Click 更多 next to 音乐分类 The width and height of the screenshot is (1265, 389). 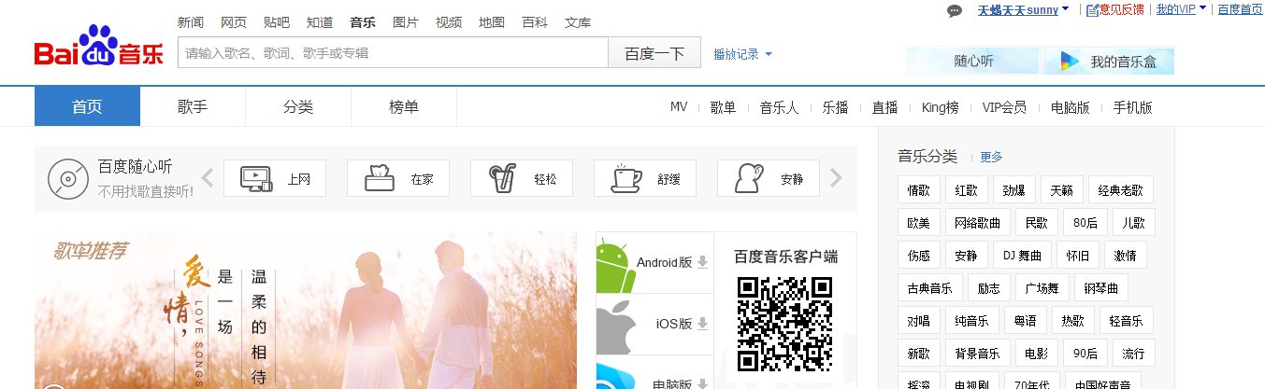pyautogui.click(x=991, y=157)
